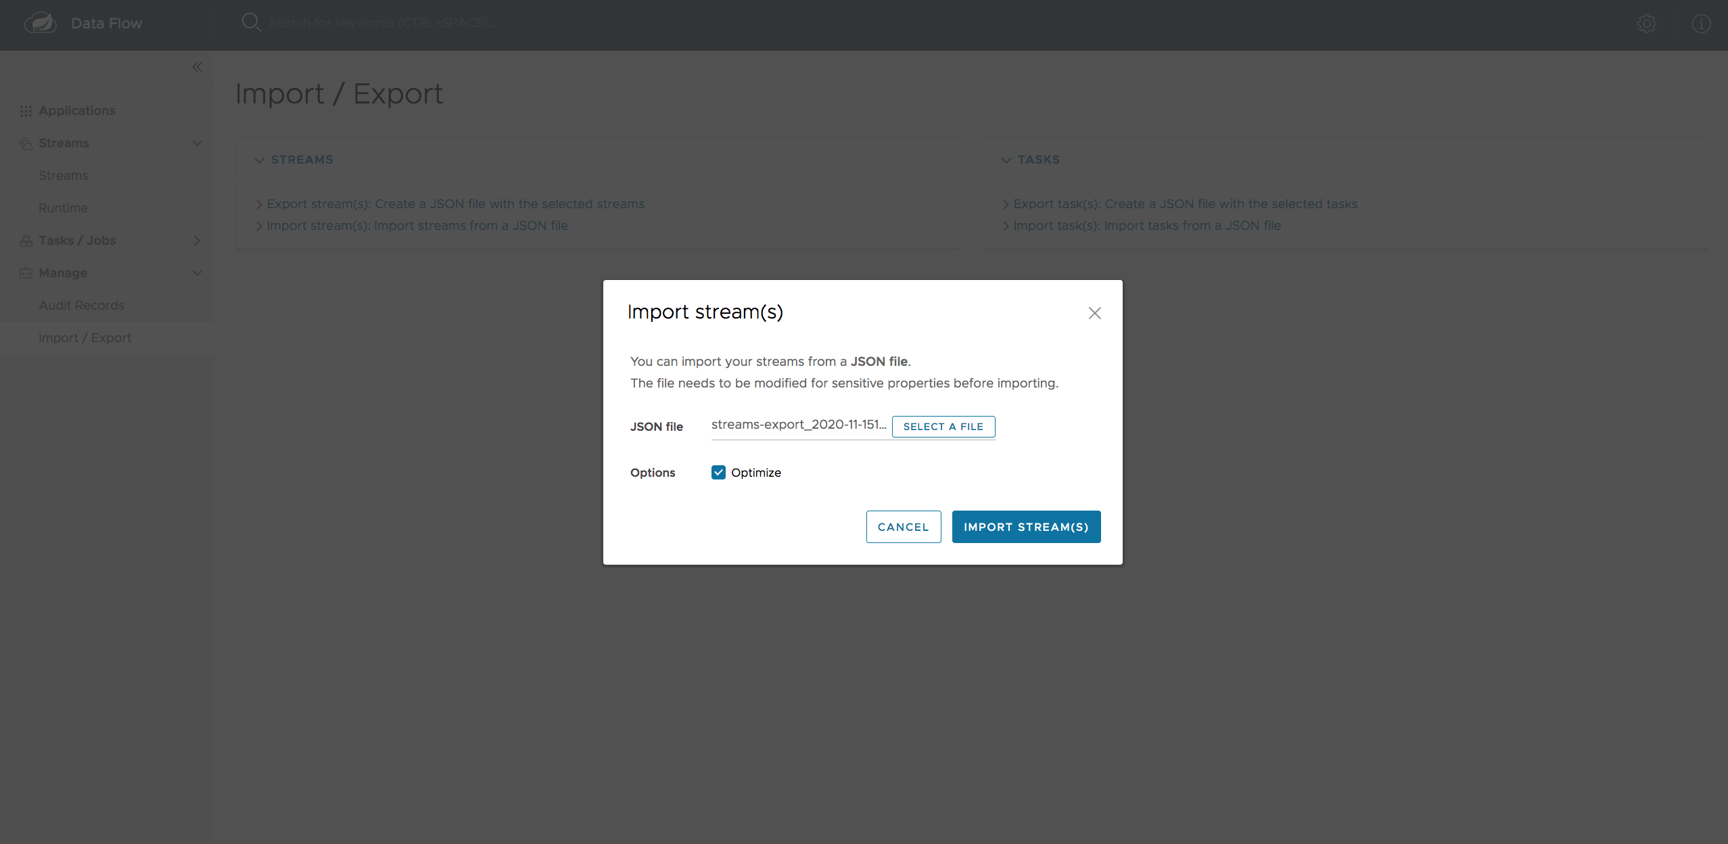Collapse the Streams sidebar submenu
The height and width of the screenshot is (844, 1728).
point(196,142)
